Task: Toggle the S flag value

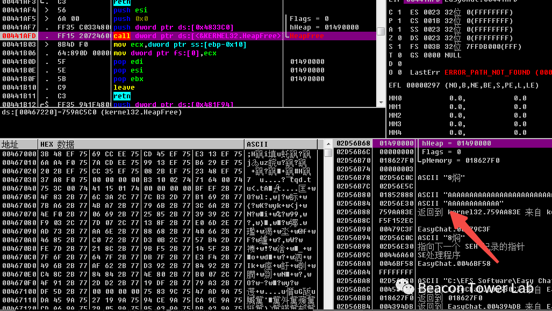Action: (399, 46)
